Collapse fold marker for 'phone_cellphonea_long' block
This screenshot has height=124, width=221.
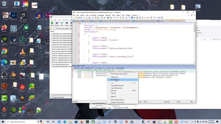(x=79, y=44)
